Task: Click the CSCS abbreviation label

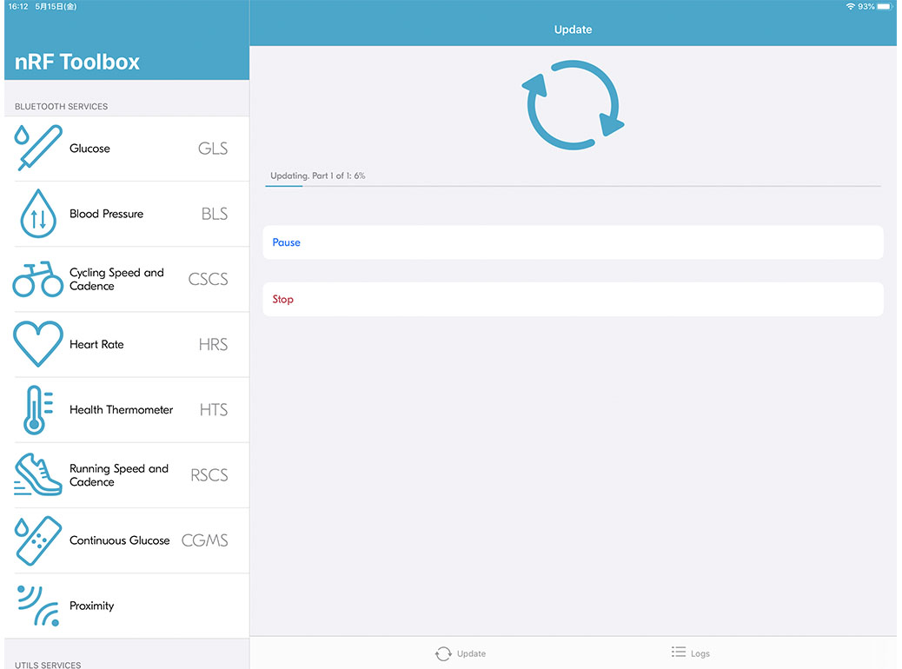Action: pyautogui.click(x=209, y=279)
